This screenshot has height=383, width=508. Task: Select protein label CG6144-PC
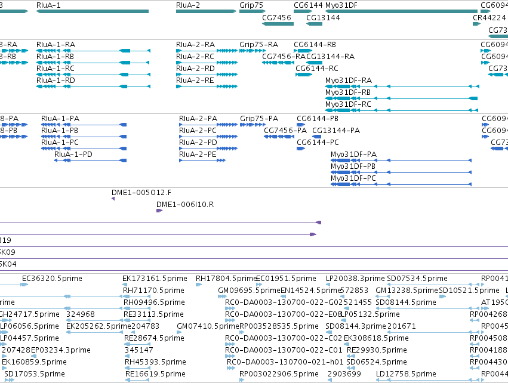(318, 143)
